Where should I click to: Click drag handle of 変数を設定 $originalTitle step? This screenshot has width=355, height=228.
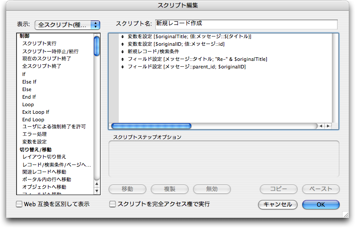122,36
